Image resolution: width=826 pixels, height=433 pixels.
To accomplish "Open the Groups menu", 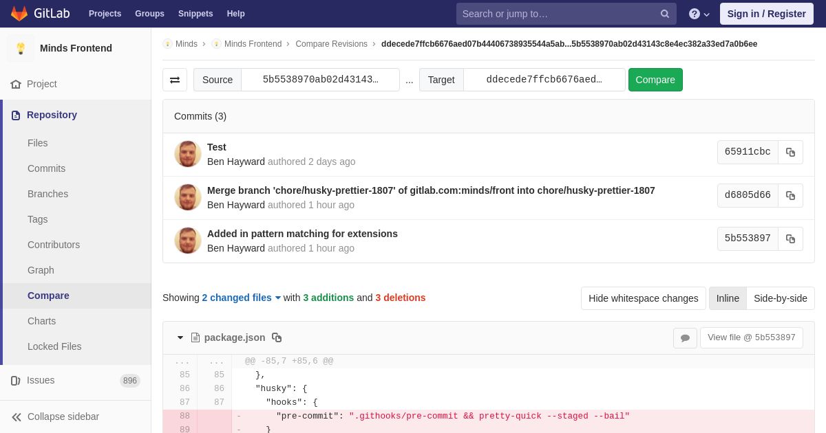I will [x=149, y=14].
